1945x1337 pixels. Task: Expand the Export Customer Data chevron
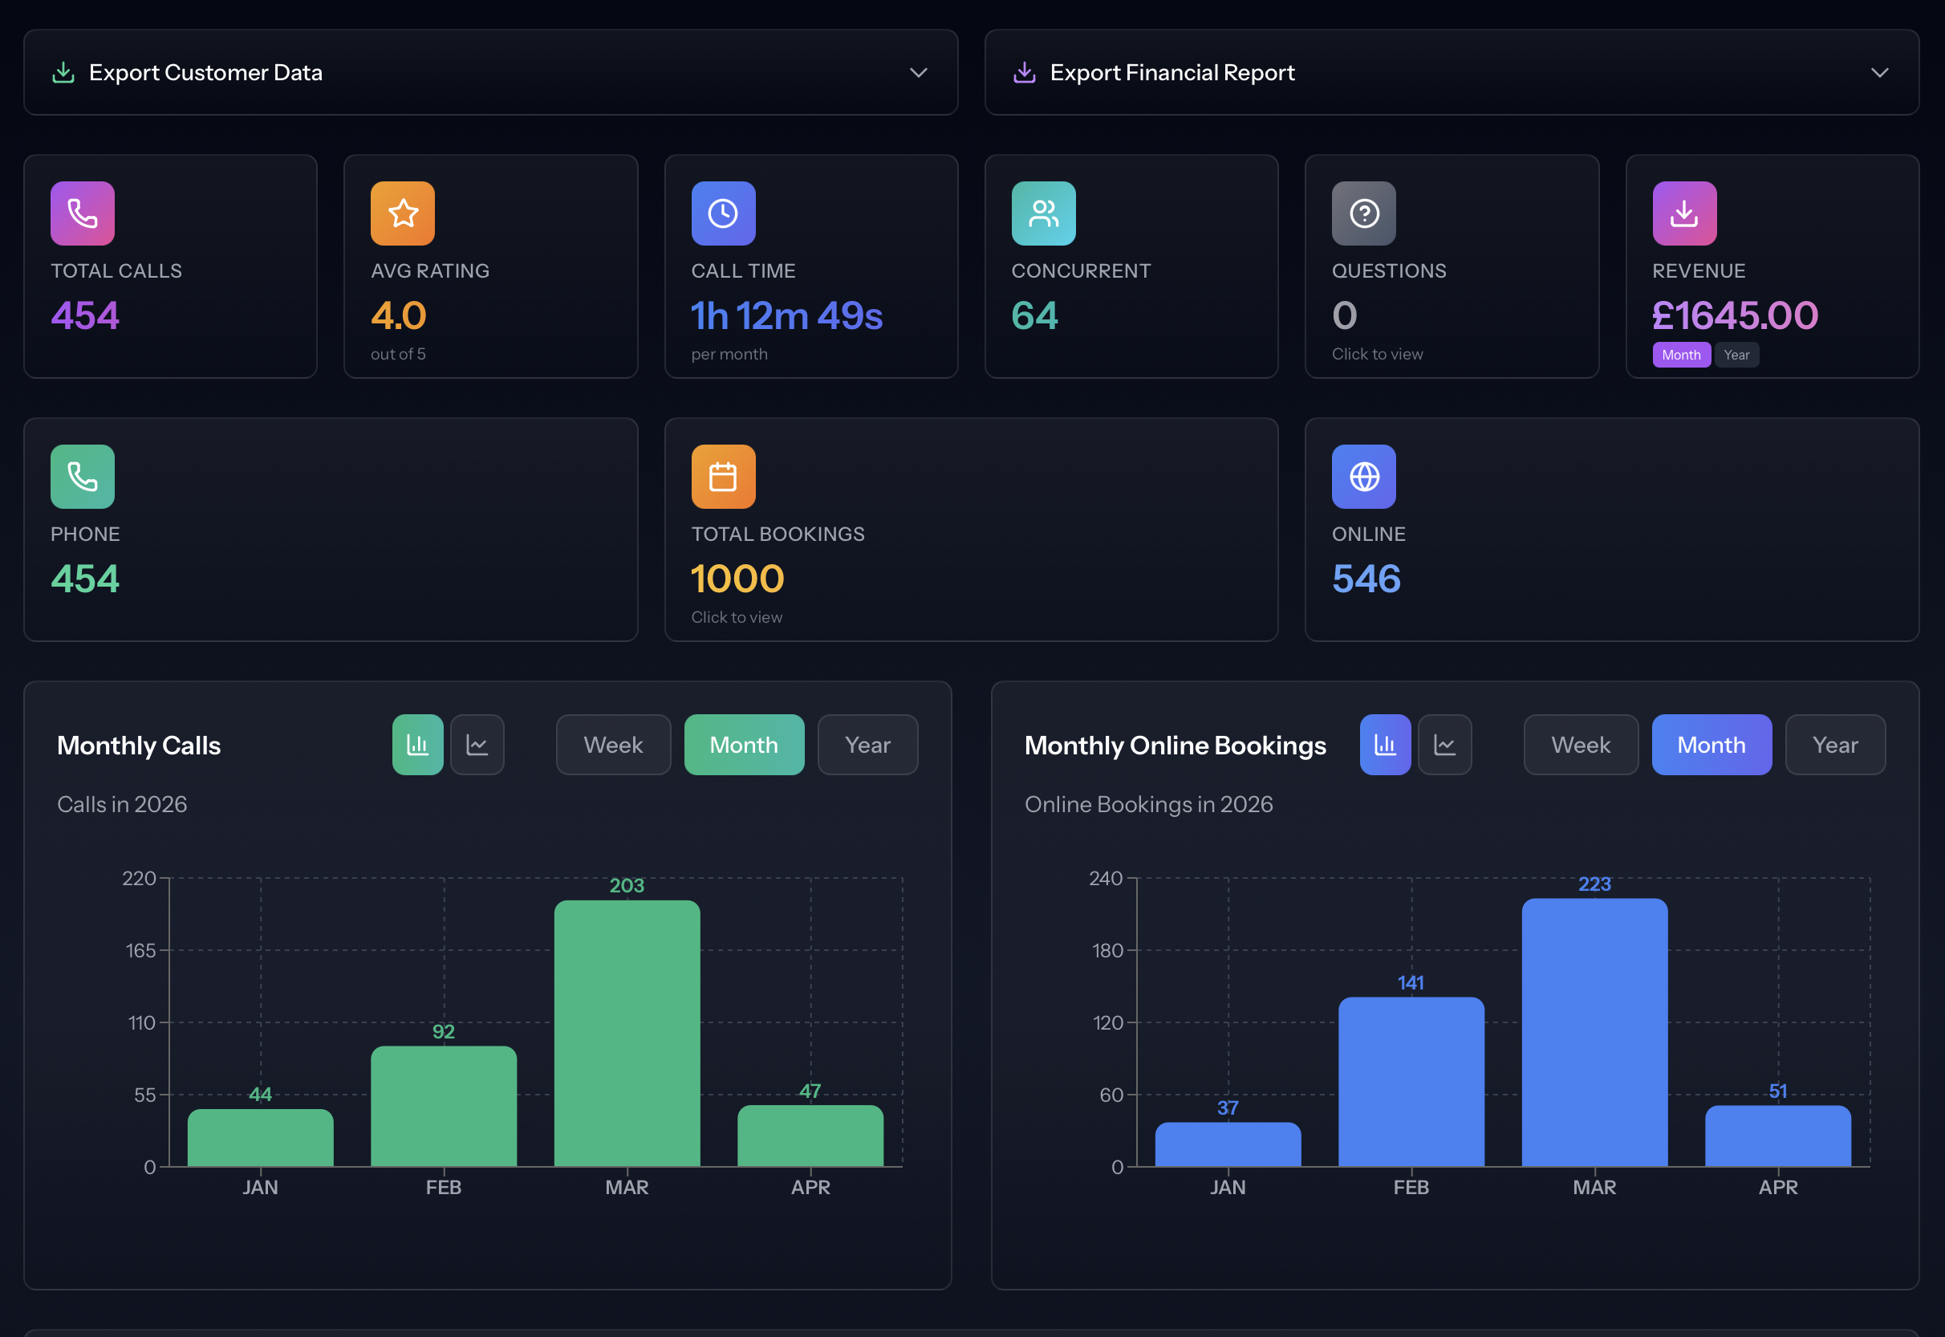point(919,73)
